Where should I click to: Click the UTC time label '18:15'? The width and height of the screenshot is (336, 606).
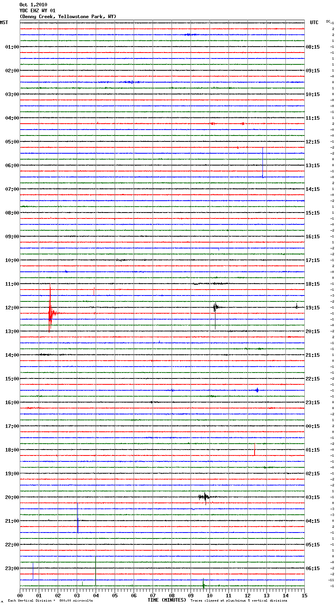point(313,284)
